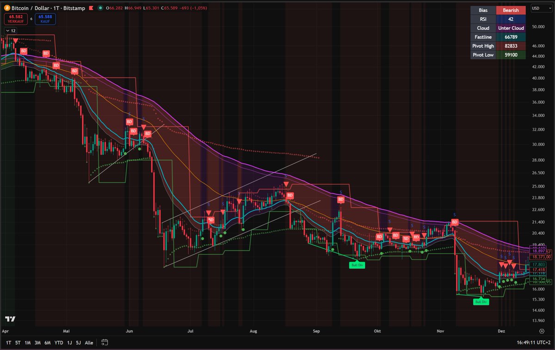This screenshot has height=350, width=555.
Task: Click the Pivot High value 82833
Action: 511,46
